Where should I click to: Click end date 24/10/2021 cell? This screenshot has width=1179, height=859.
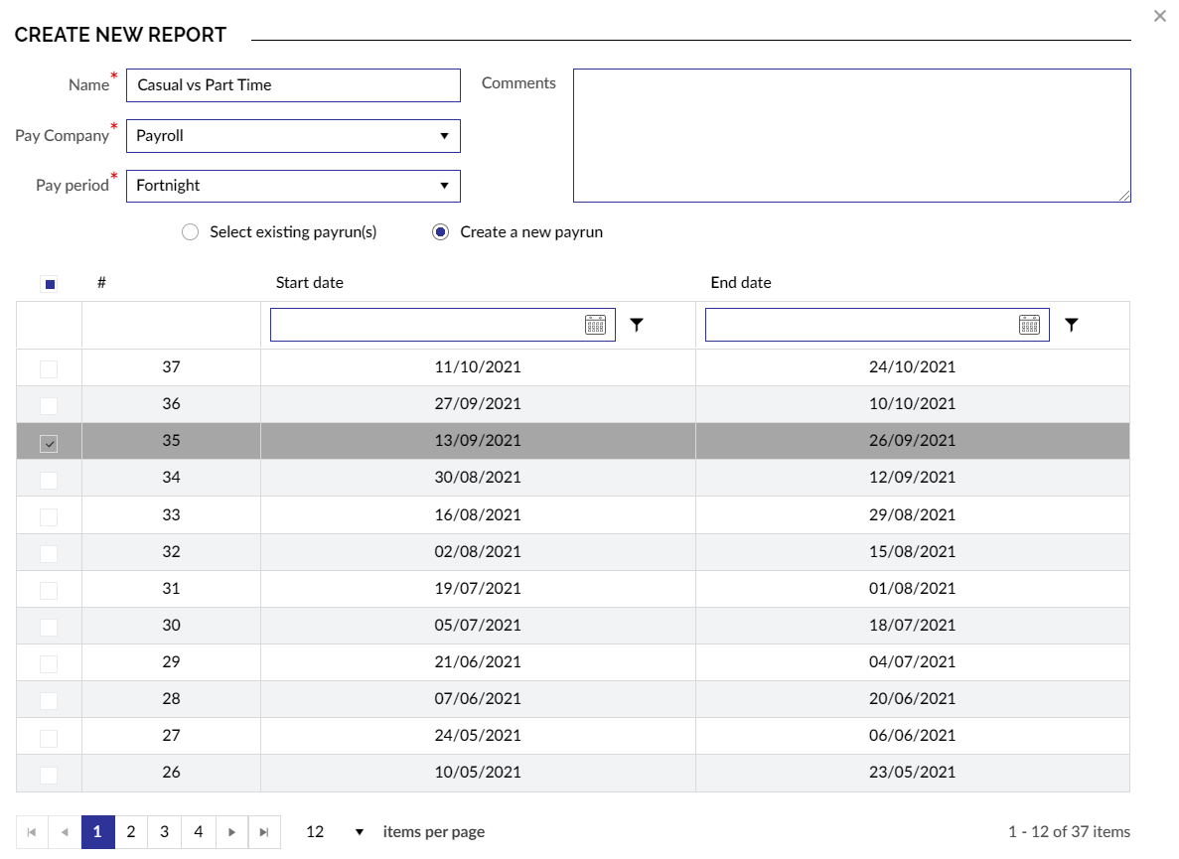912,367
